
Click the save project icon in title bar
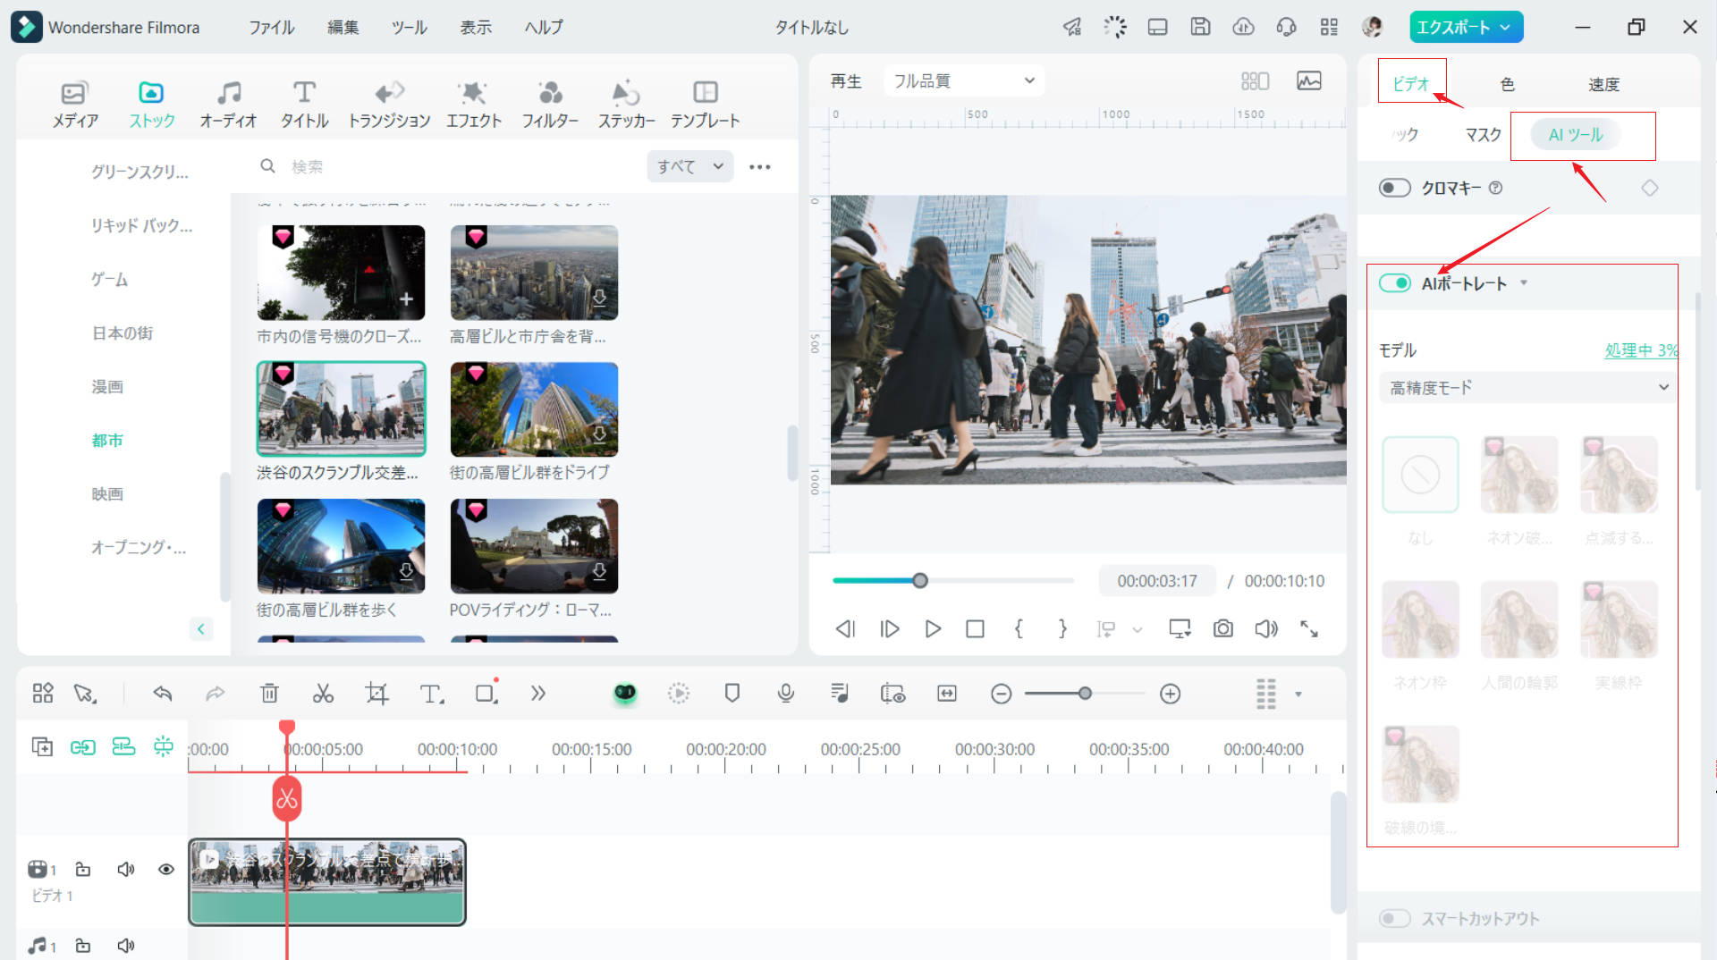(x=1200, y=27)
